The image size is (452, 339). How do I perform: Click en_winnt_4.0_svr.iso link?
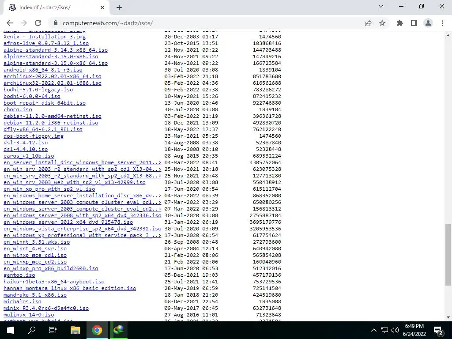pyautogui.click(x=35, y=249)
